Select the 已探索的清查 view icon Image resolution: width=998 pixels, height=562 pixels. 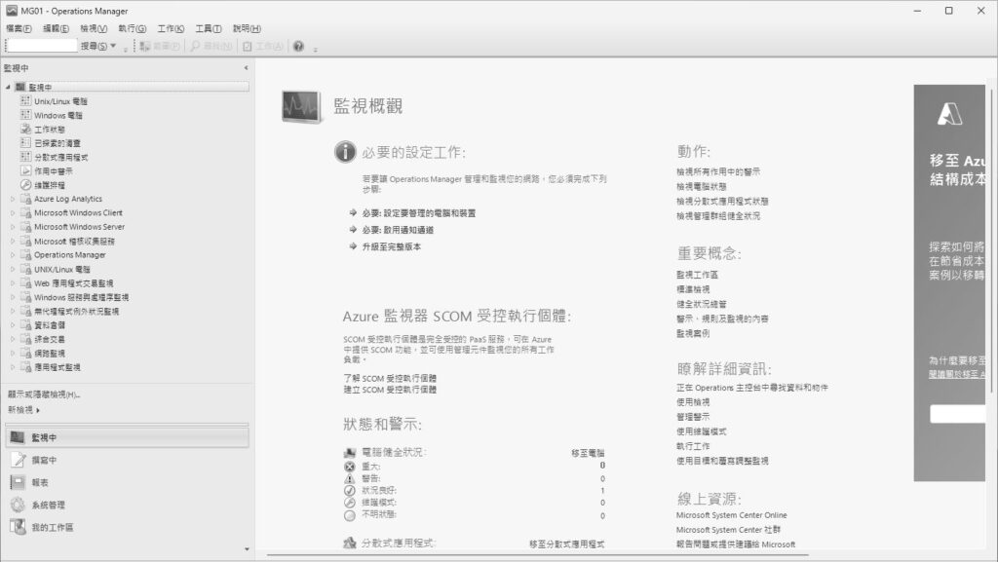[25, 142]
